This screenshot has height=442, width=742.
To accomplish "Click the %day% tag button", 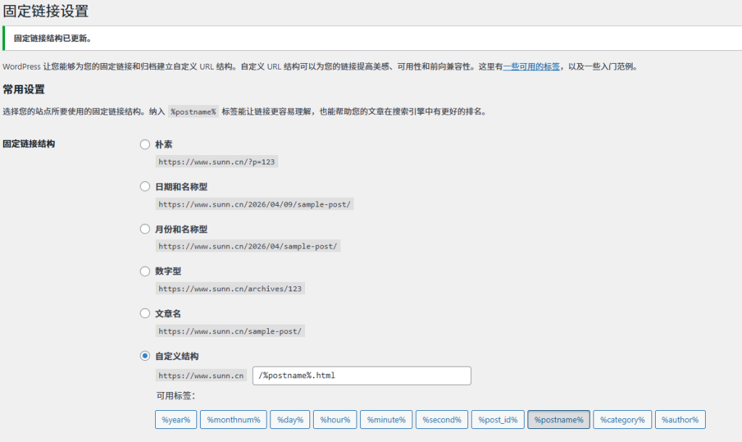I will (x=289, y=419).
